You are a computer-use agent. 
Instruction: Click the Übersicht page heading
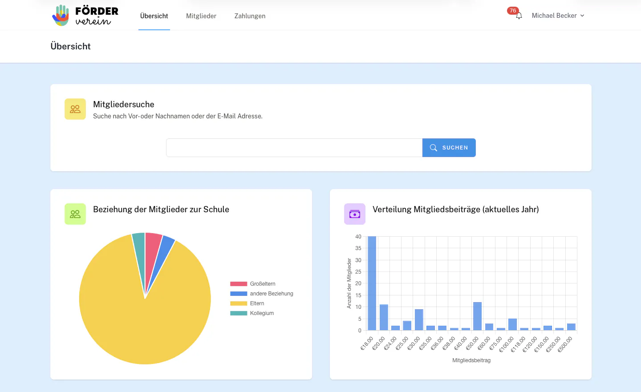(71, 46)
